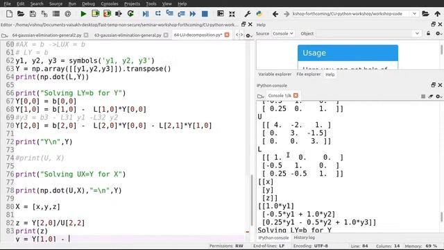Browse for a working directory
Screen dimensions: 444x250
pos(425,14)
